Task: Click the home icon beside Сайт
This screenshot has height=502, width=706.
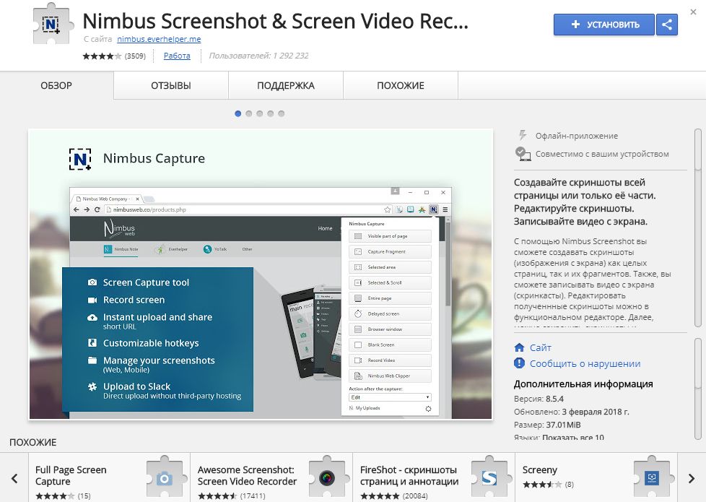Action: tap(519, 347)
